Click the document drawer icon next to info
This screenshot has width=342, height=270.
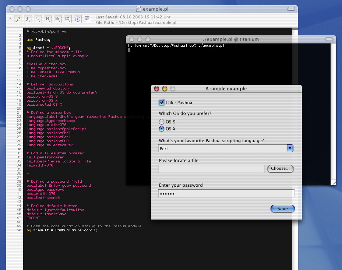point(88,19)
